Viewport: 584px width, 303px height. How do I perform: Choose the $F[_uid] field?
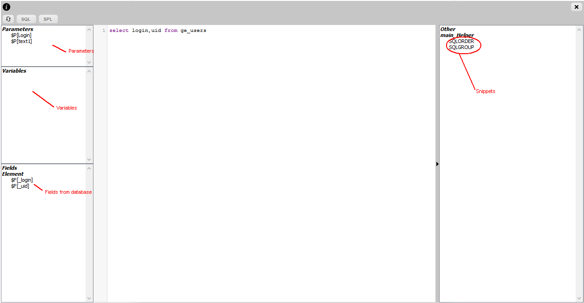[20, 186]
